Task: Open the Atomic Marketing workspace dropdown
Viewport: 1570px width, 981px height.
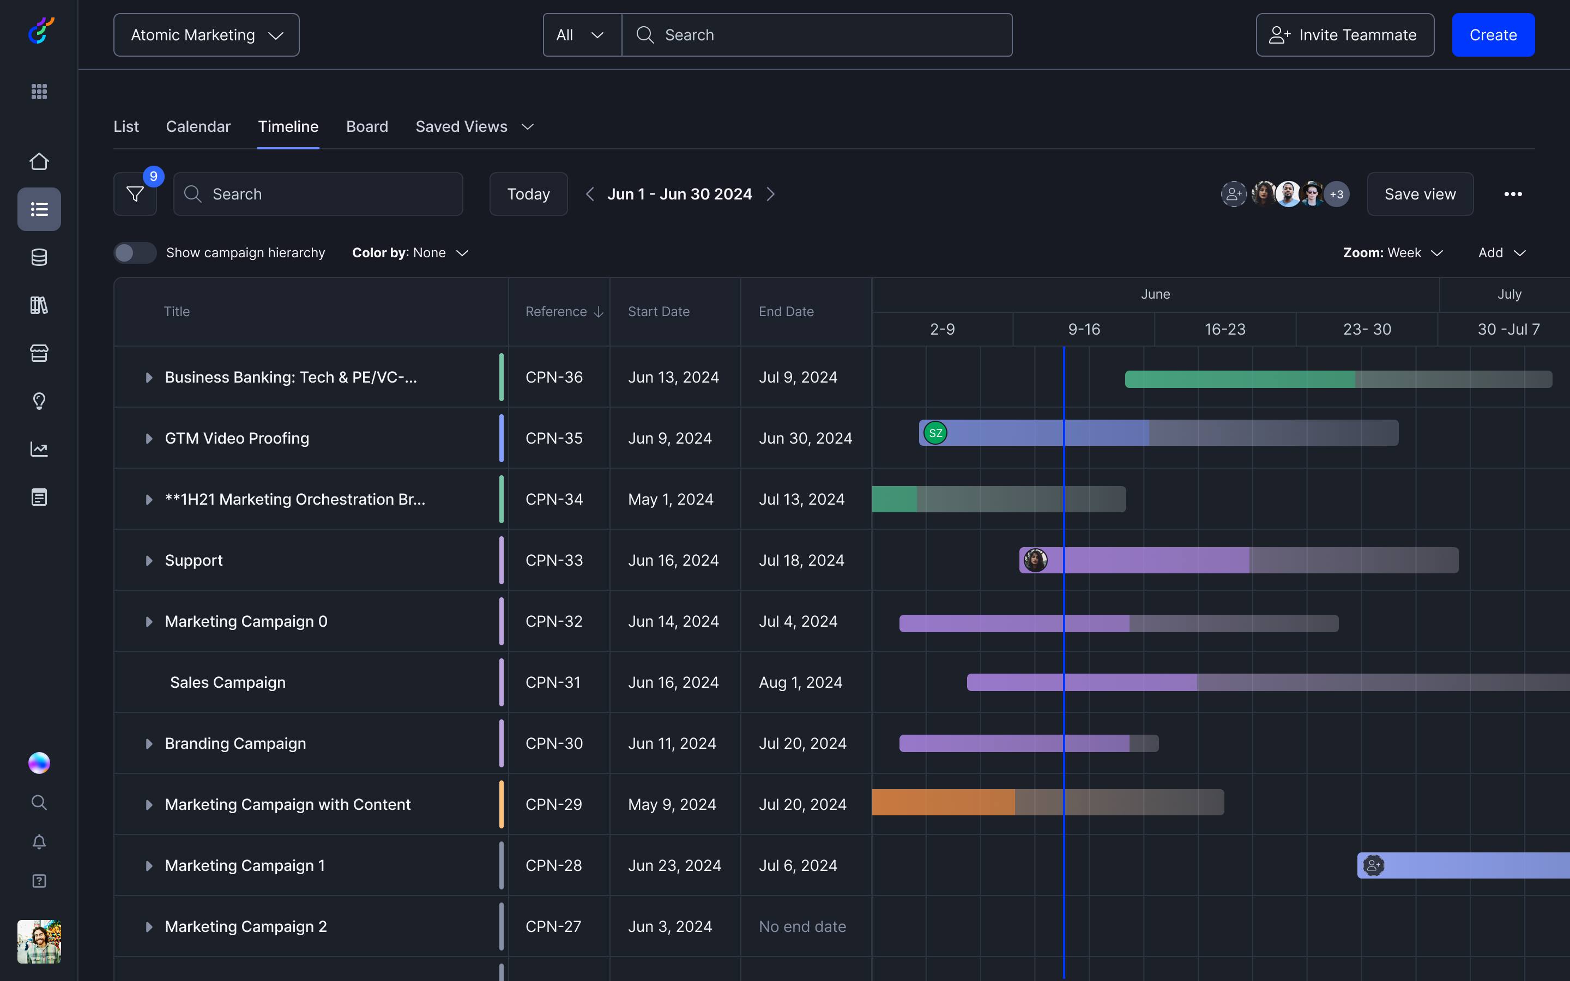Action: (x=206, y=35)
